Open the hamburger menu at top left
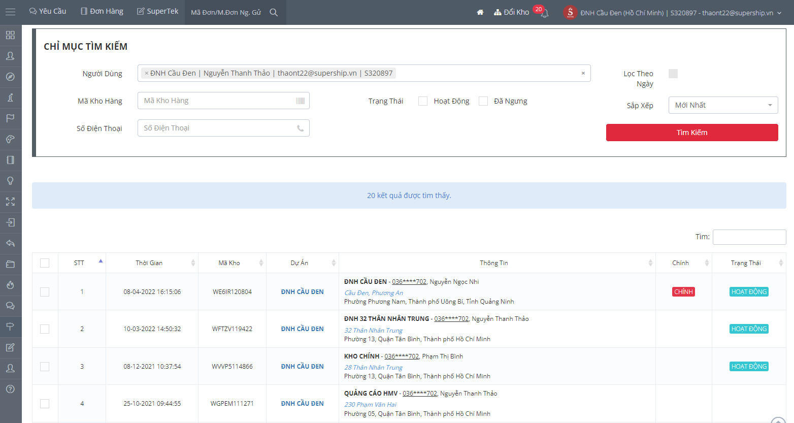Viewport: 794px width, 423px height. point(10,12)
